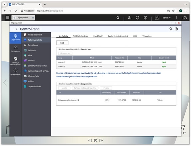Screen dimensions: 191x146
Task: Sort by the Kapasiteetti column header
Action: 119,58
